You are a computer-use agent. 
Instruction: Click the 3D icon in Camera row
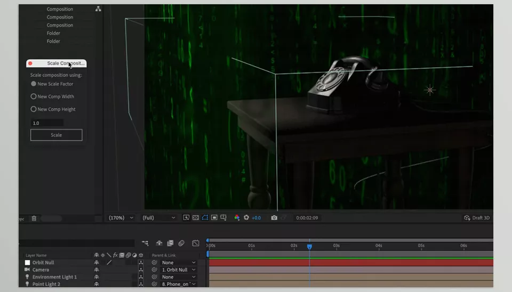pos(141,270)
